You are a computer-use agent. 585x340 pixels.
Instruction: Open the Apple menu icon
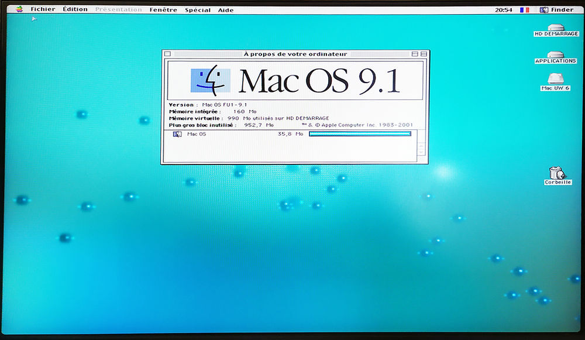[x=19, y=9]
